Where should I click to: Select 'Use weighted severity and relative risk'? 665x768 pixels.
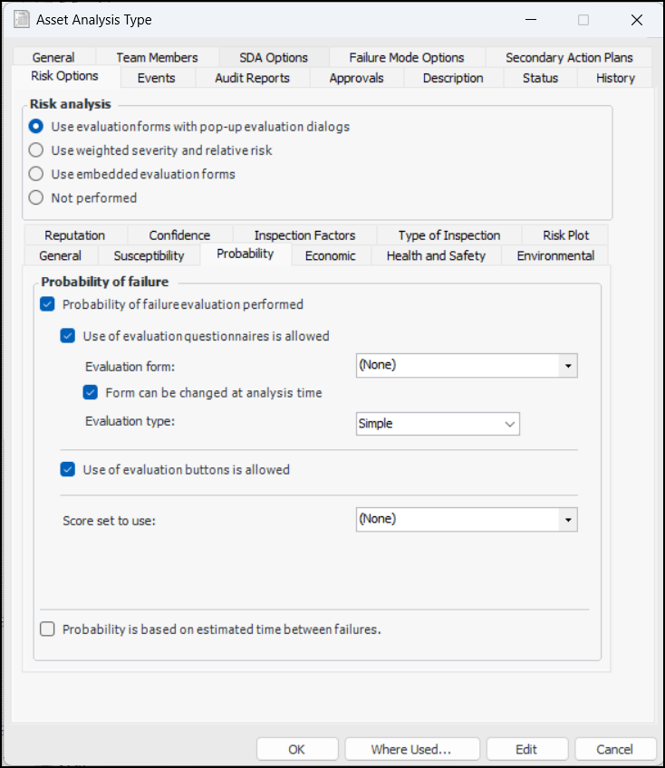(x=36, y=150)
